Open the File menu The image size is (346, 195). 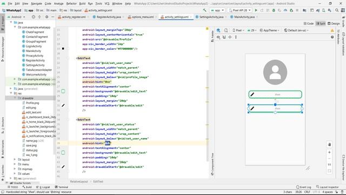pyautogui.click(x=10, y=4)
